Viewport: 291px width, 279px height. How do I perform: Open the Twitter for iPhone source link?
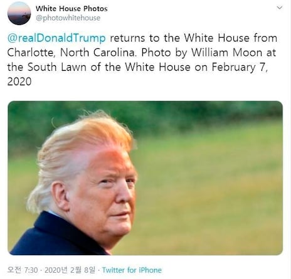(132, 270)
